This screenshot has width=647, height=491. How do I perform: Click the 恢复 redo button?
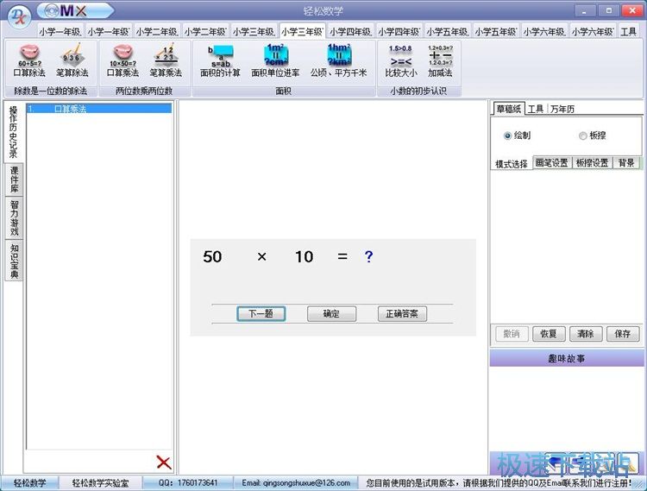(549, 333)
